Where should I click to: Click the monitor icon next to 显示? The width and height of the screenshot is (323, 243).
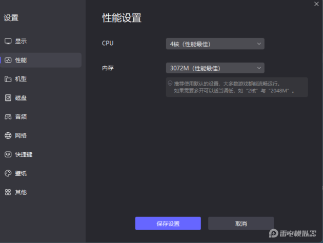pyautogui.click(x=8, y=41)
